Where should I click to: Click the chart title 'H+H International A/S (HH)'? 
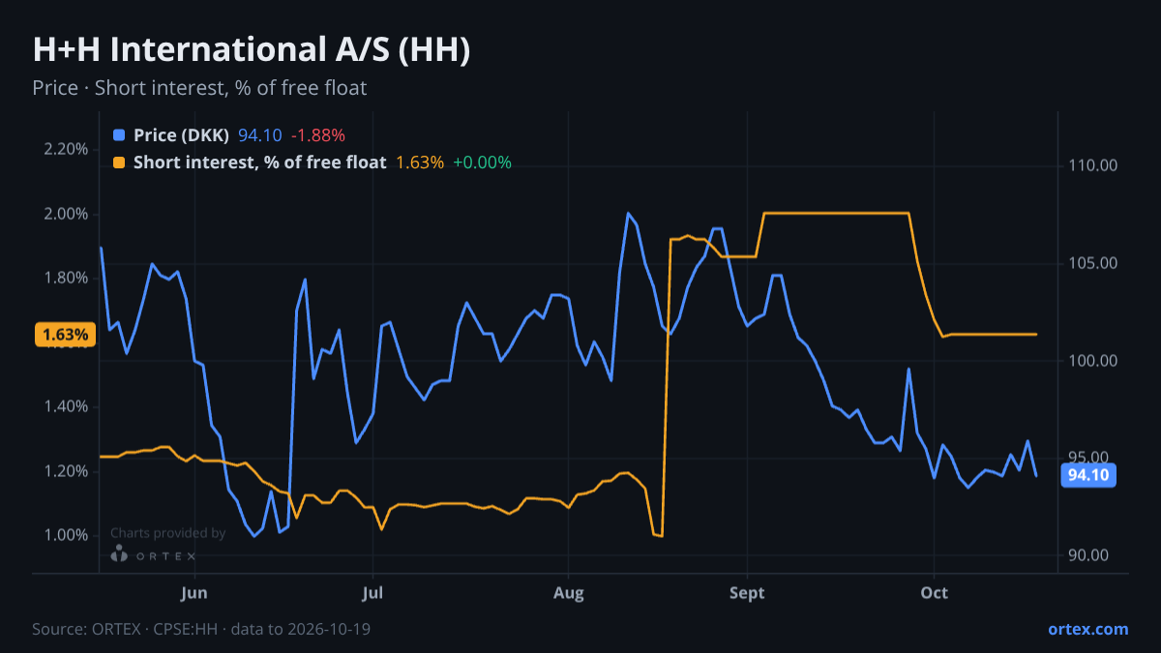point(252,50)
